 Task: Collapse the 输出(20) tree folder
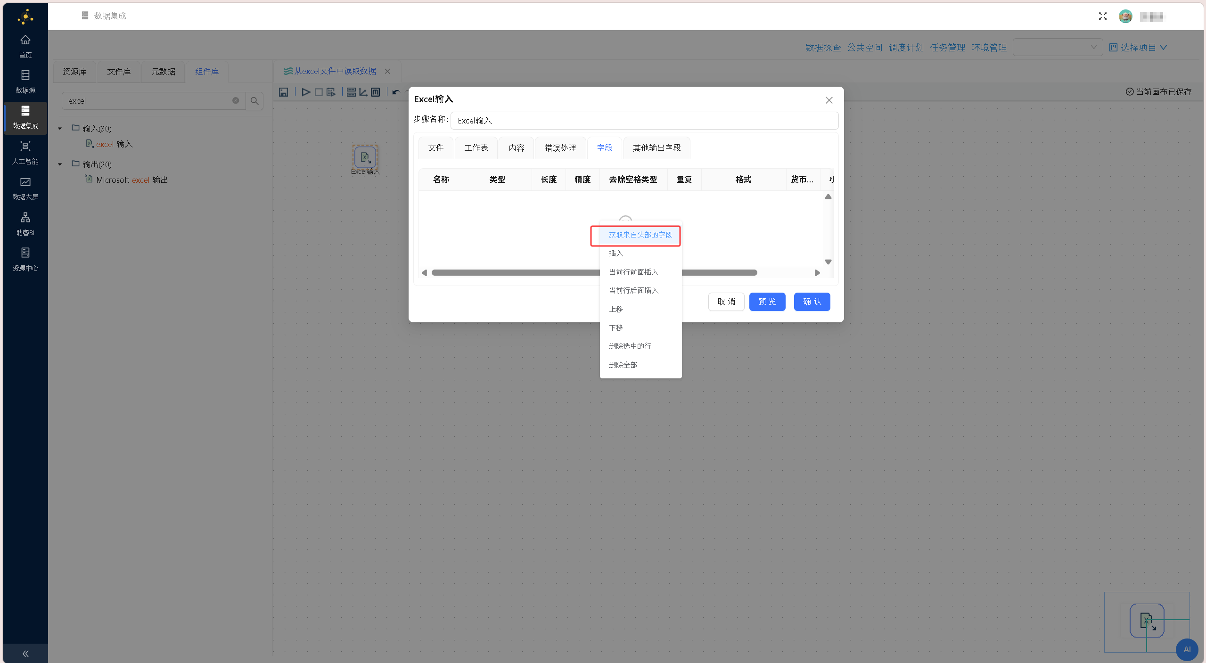pyautogui.click(x=60, y=164)
